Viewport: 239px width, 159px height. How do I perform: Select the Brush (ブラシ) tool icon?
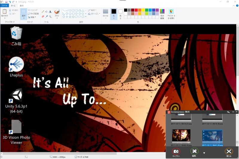tap(57, 12)
